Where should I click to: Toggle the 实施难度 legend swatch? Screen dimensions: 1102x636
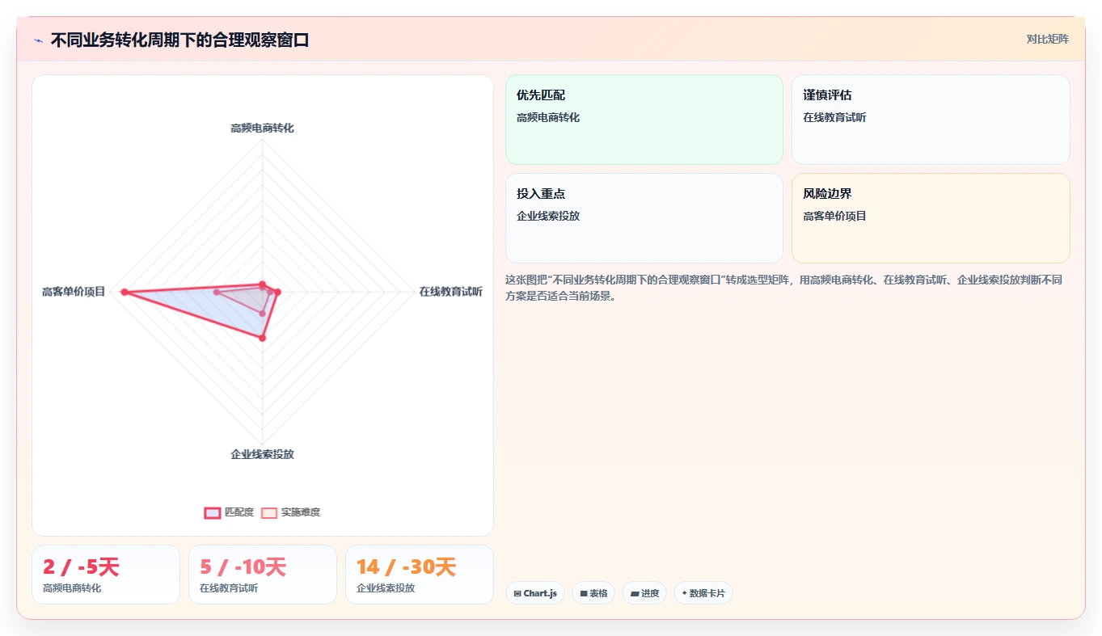(268, 512)
